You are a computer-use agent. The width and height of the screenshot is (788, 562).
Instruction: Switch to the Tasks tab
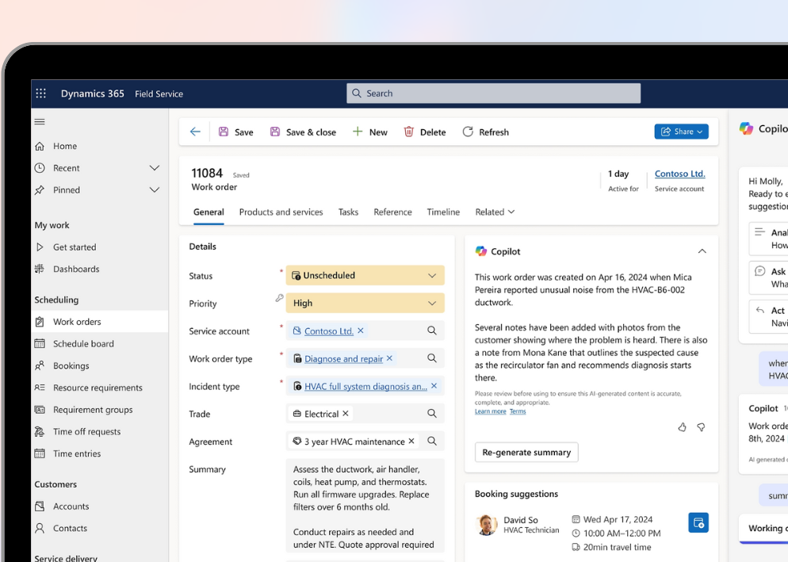pos(348,212)
